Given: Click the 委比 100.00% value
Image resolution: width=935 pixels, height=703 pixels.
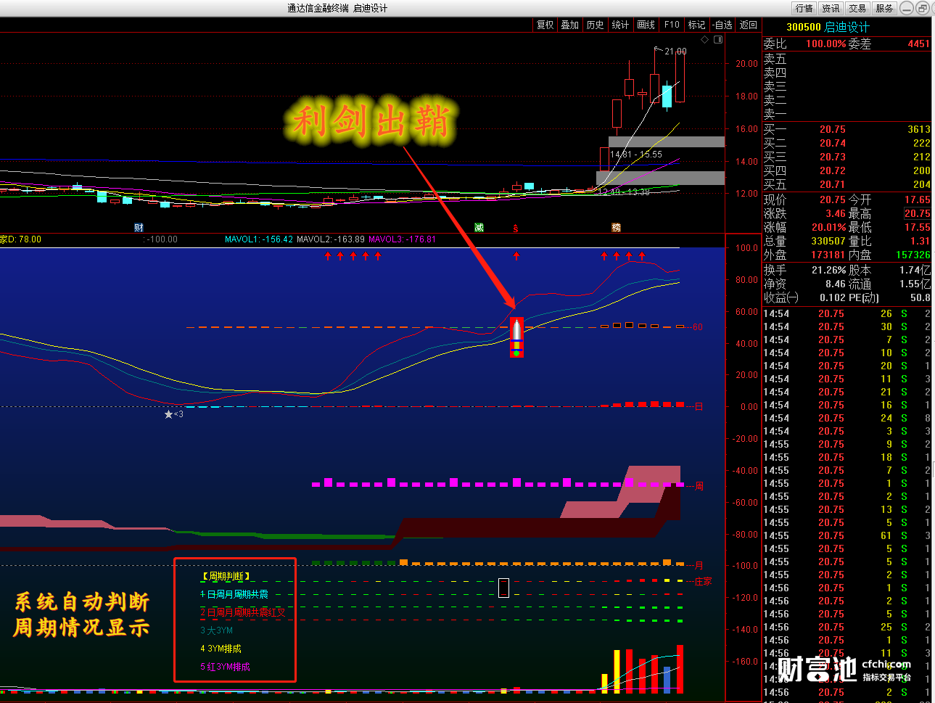Looking at the screenshot, I should coord(825,44).
